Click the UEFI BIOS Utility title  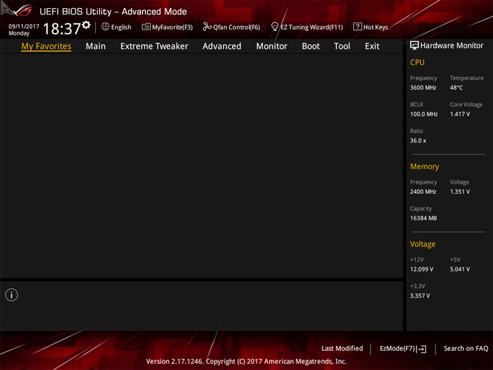pos(113,12)
